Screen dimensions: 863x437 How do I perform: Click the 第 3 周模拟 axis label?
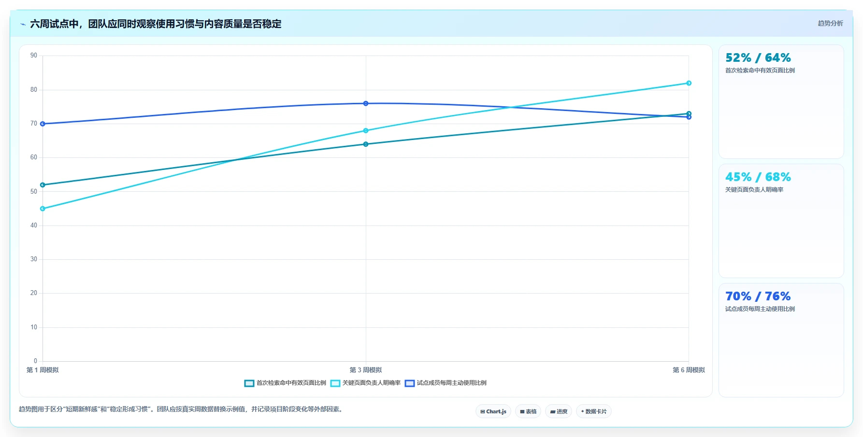[366, 370]
